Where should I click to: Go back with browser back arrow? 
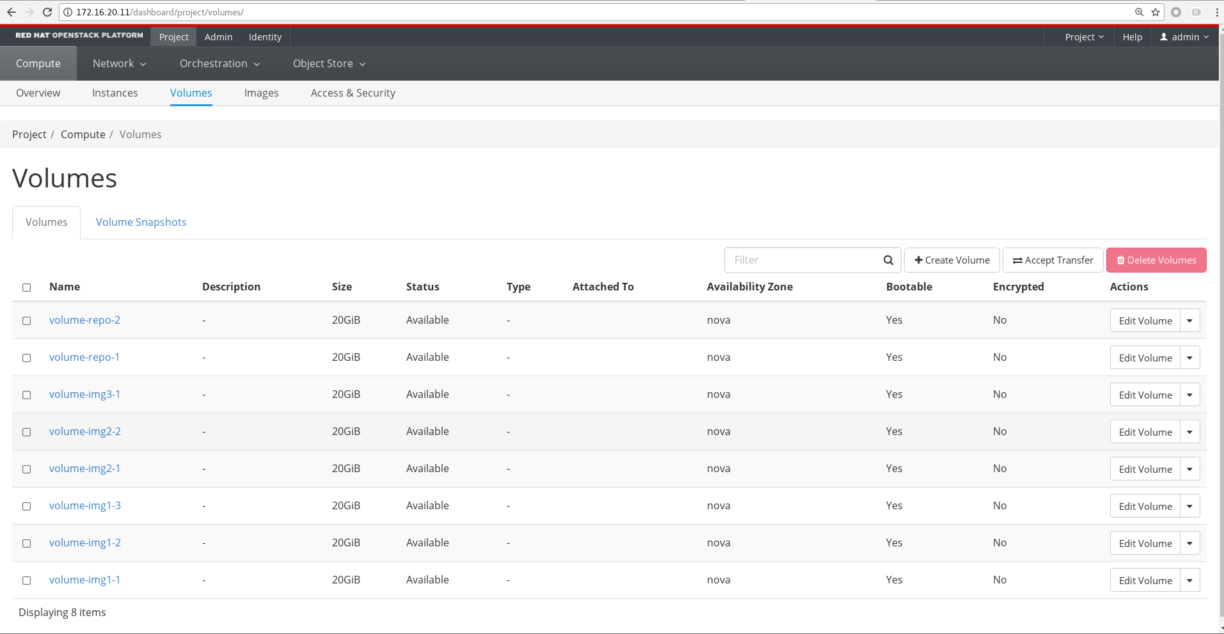coord(12,12)
